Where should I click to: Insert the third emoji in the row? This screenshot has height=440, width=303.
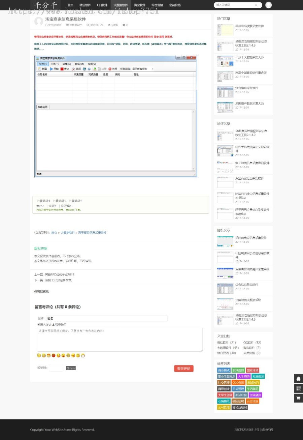click(49, 355)
